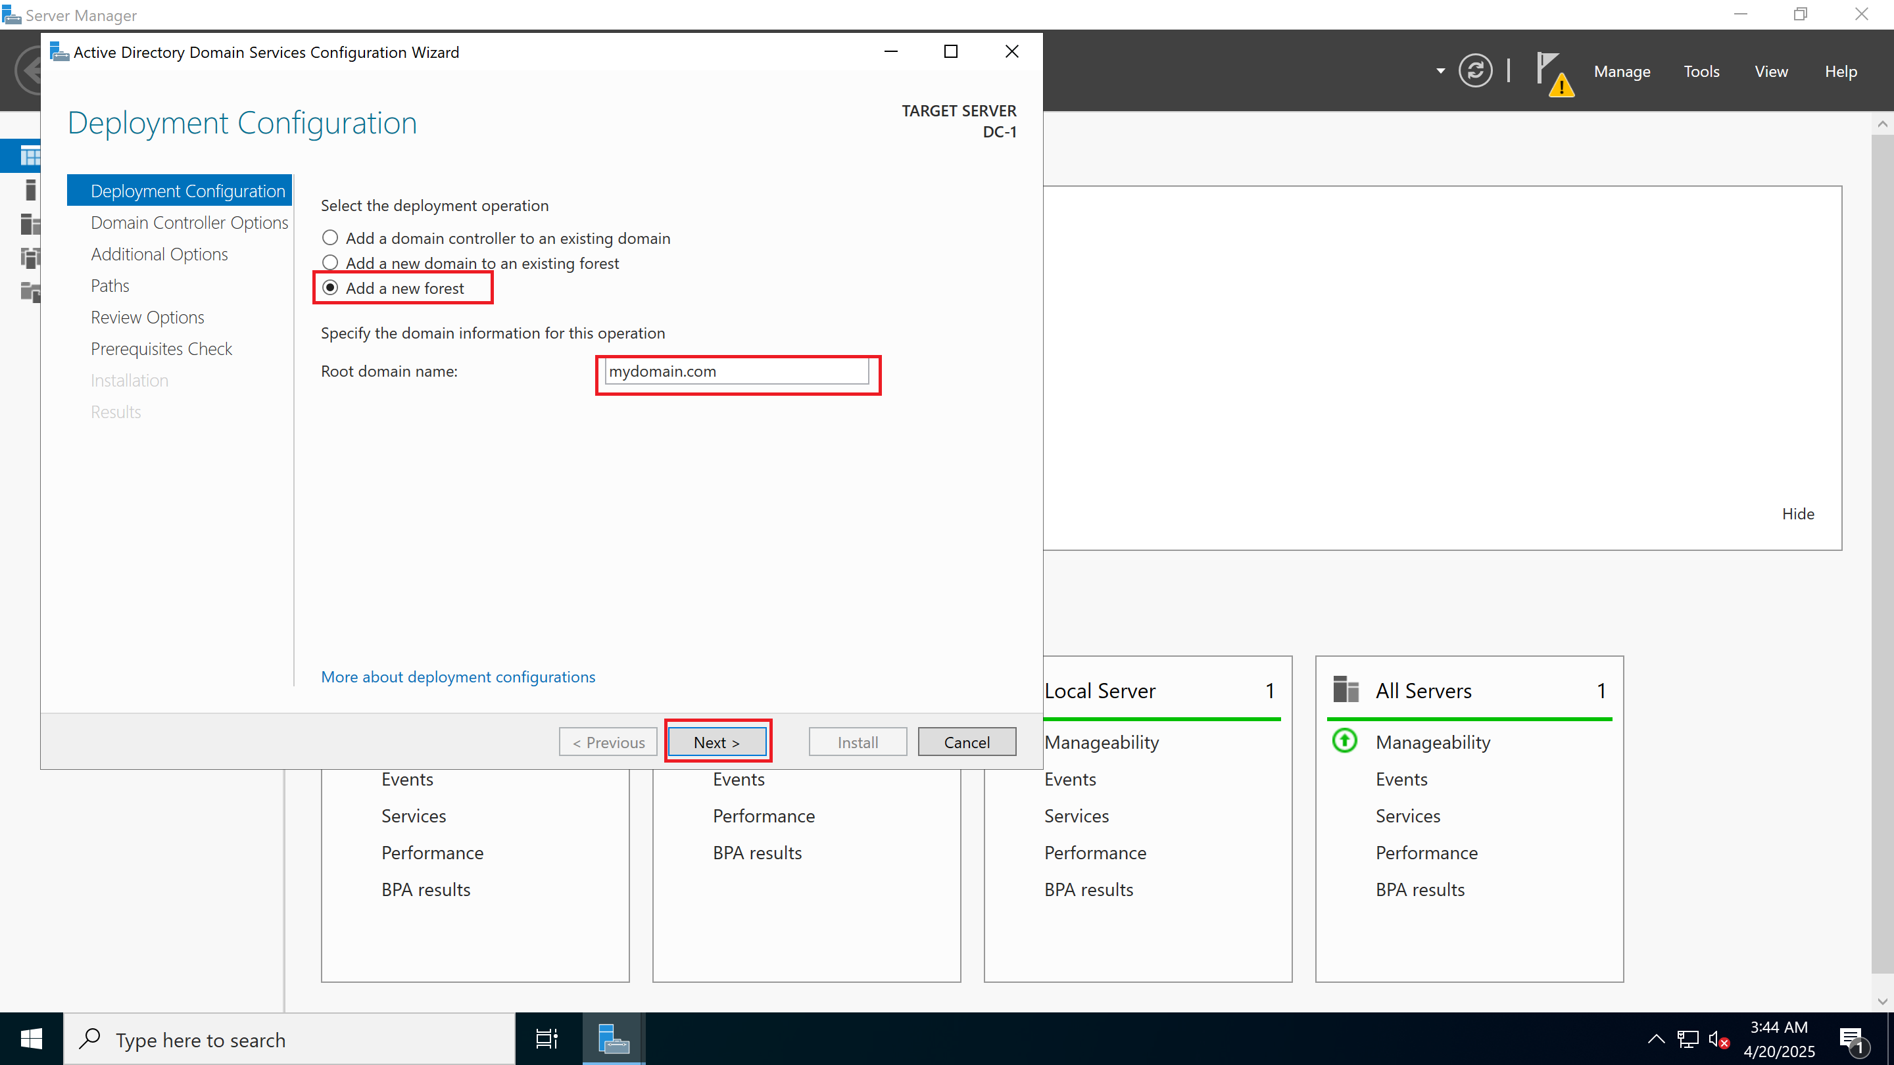This screenshot has width=1894, height=1065.
Task: Click the Server Manager refresh icon
Action: pyautogui.click(x=1475, y=71)
